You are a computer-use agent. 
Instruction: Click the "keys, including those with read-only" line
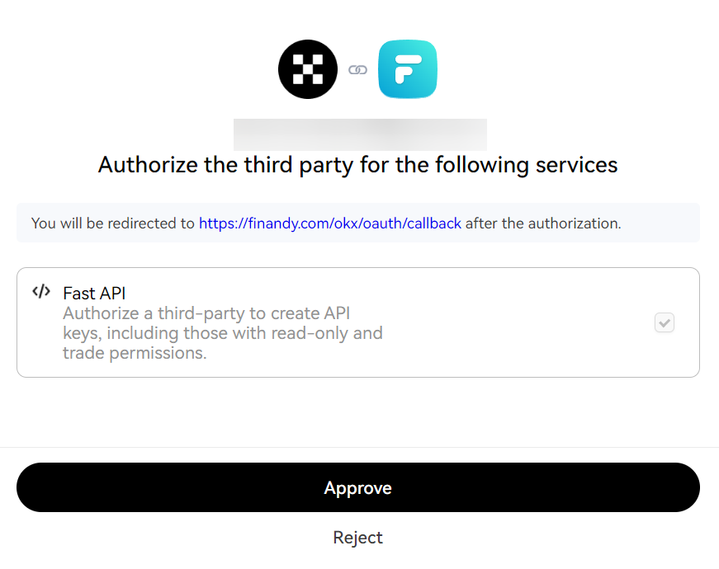coord(223,333)
